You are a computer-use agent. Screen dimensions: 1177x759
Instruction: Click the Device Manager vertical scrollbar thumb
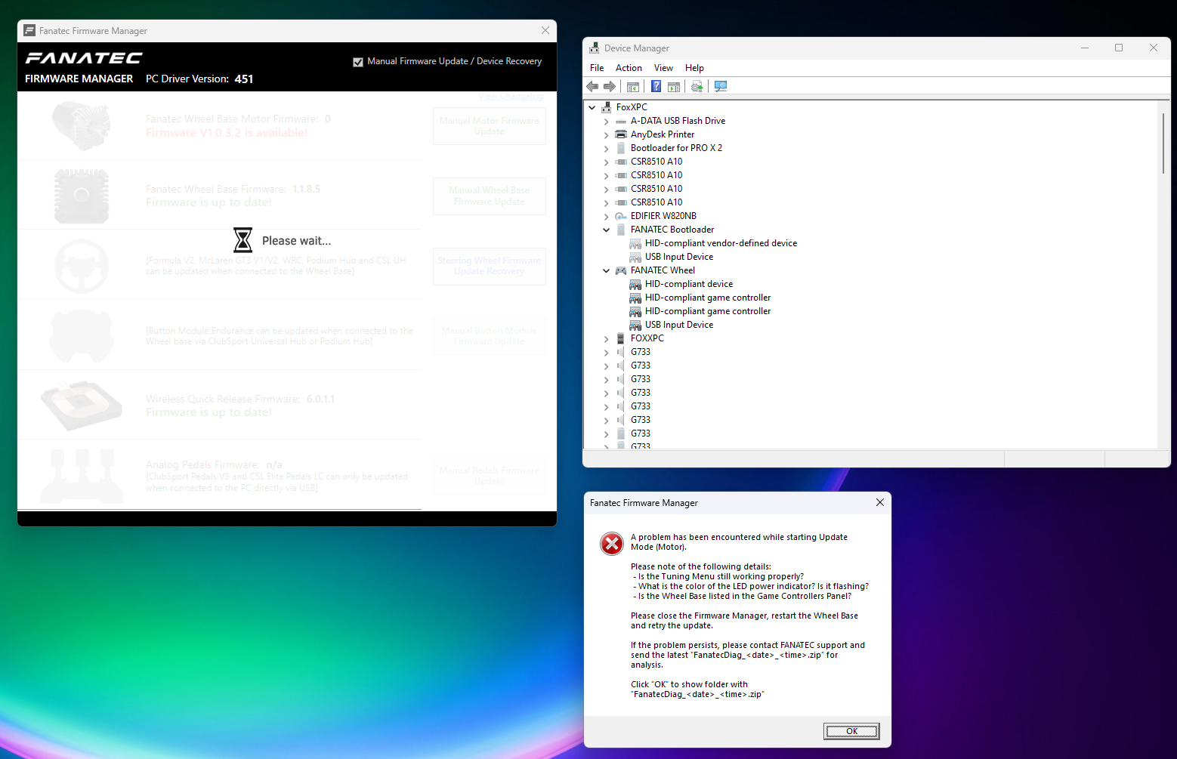pyautogui.click(x=1163, y=143)
